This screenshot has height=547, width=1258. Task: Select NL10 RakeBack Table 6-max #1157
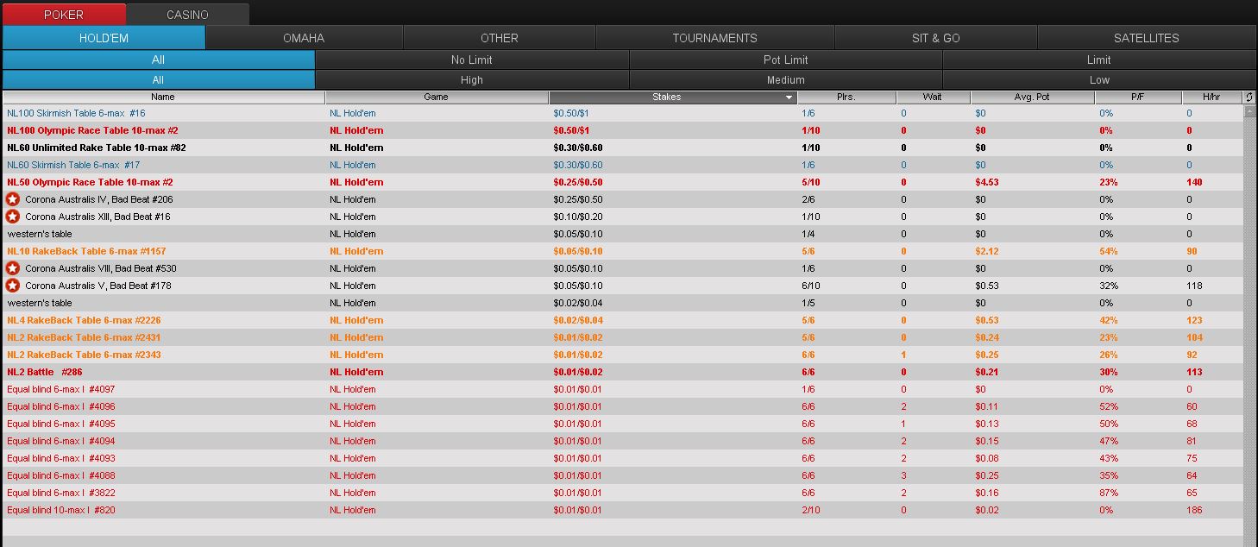point(622,251)
